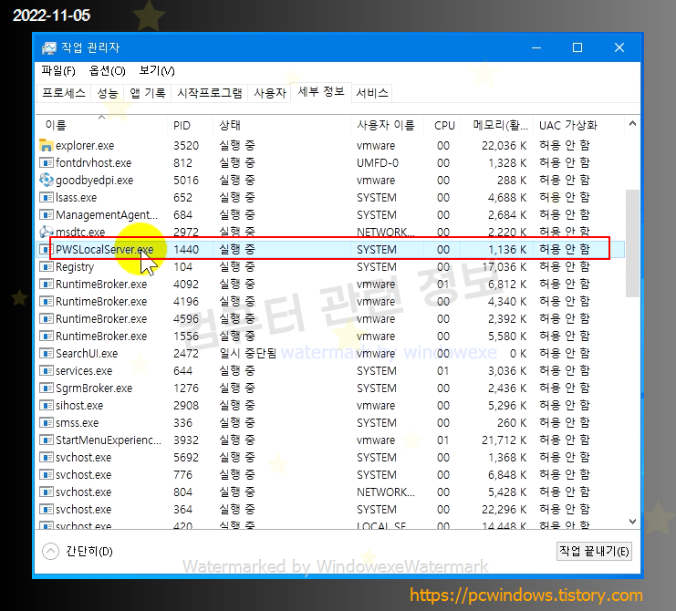The width and height of the screenshot is (676, 611).
Task: Switch to the 사용자 tab
Action: click(x=270, y=93)
